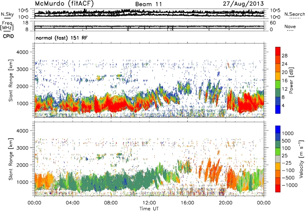This screenshot has height=211, width=305.
Task: Click '4000' on power panel range axis
Action: tap(23, 52)
